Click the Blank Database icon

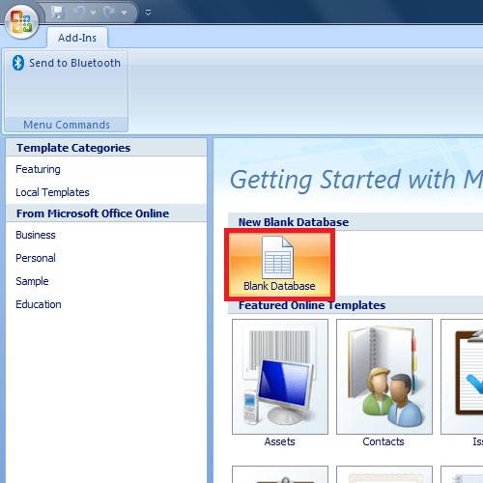coord(277,258)
